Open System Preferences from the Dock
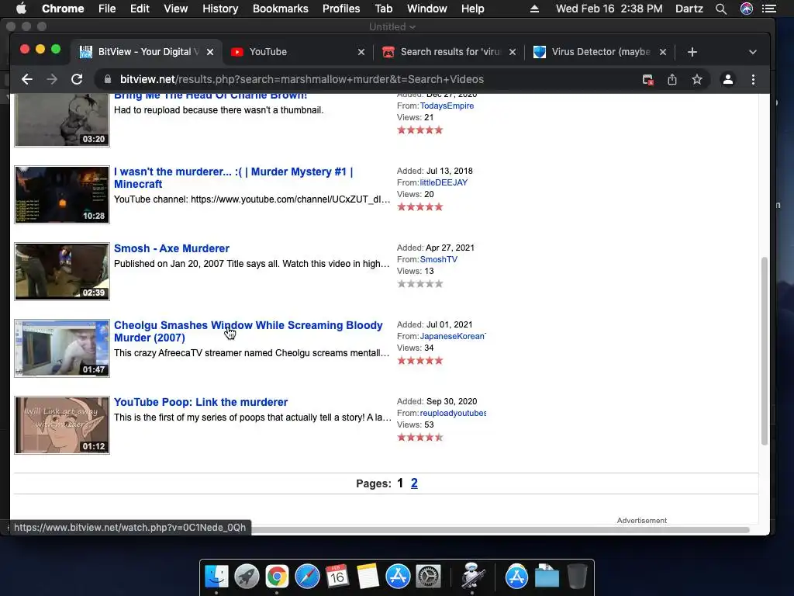794x596 pixels. (428, 577)
